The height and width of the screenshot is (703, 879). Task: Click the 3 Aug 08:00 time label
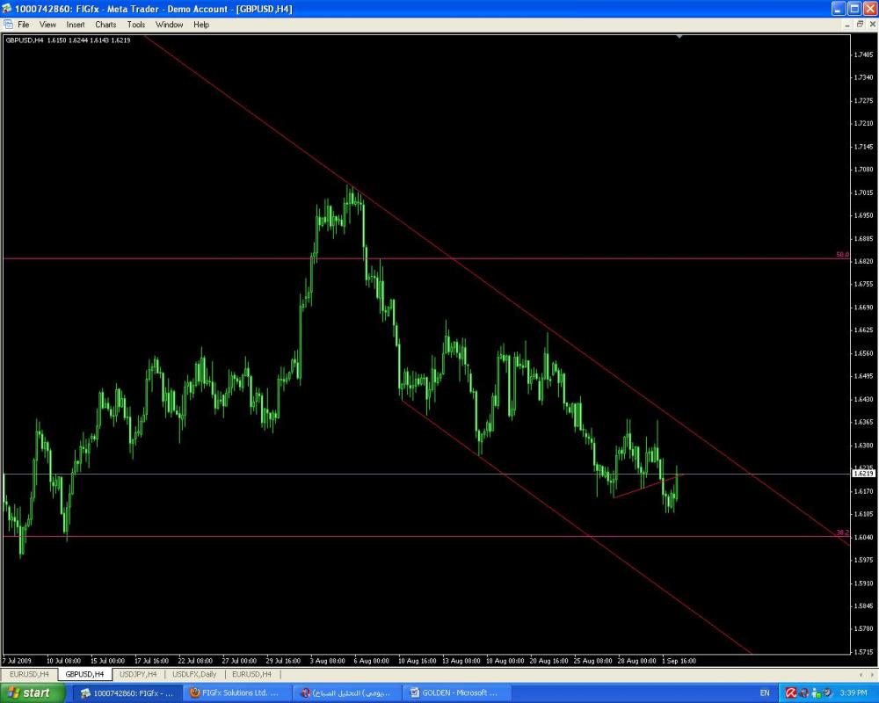(327, 661)
